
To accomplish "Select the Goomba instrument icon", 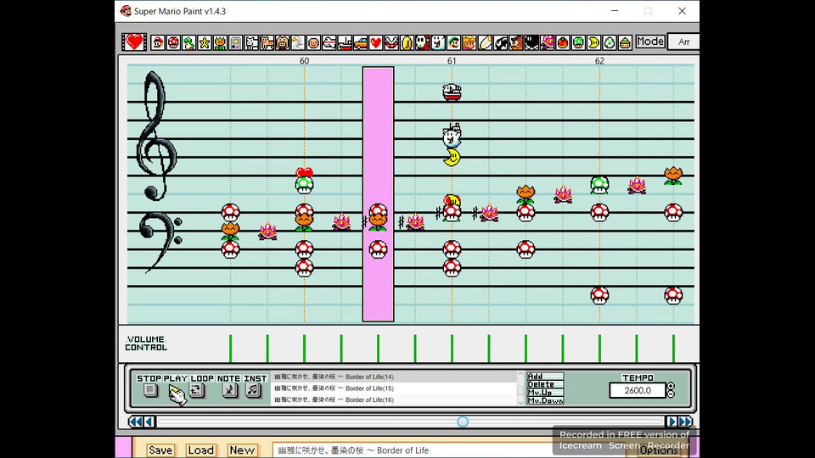I will (x=516, y=42).
